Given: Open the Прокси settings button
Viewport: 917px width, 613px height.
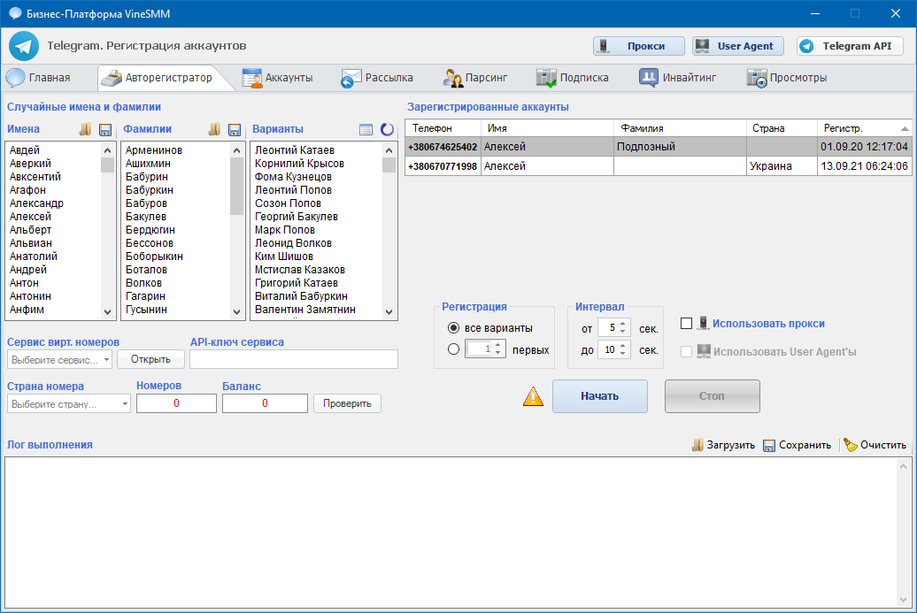Looking at the screenshot, I should 639,46.
